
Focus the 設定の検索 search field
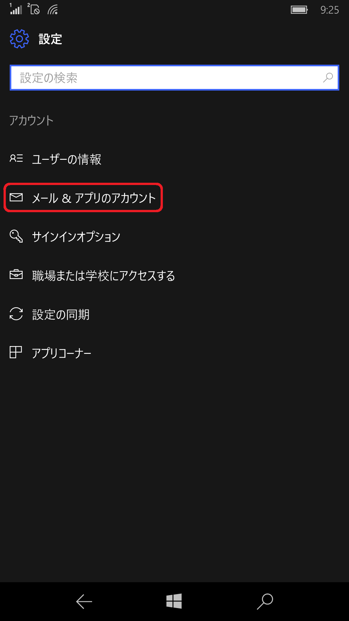tap(174, 78)
